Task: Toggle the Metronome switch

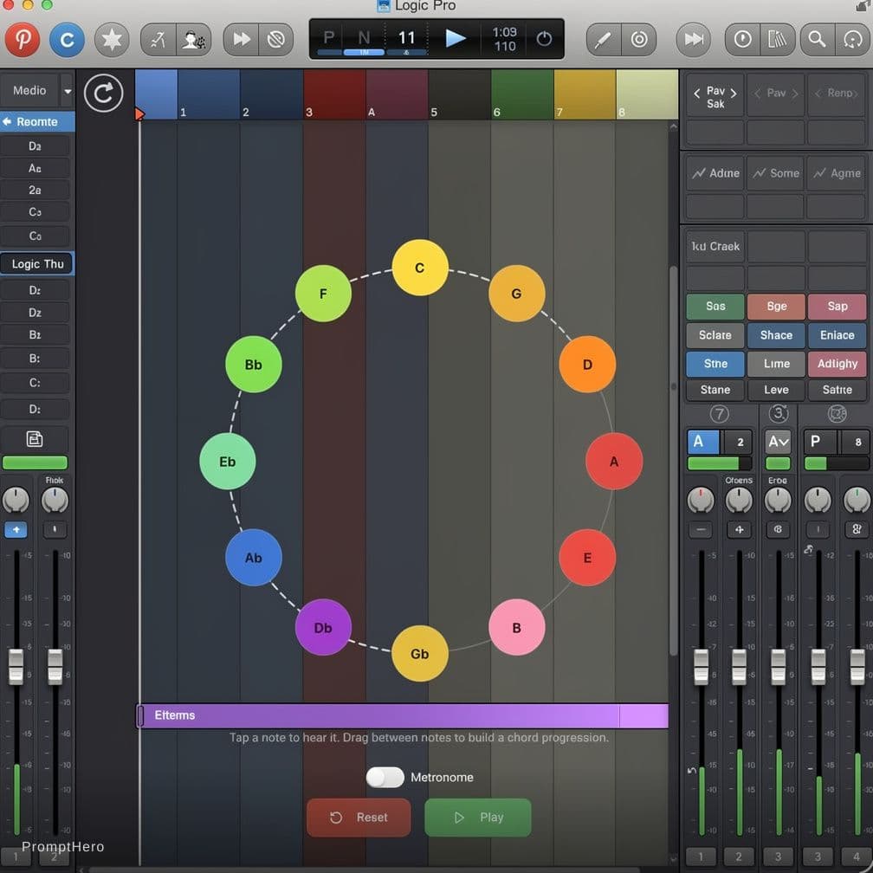Action: click(x=385, y=777)
